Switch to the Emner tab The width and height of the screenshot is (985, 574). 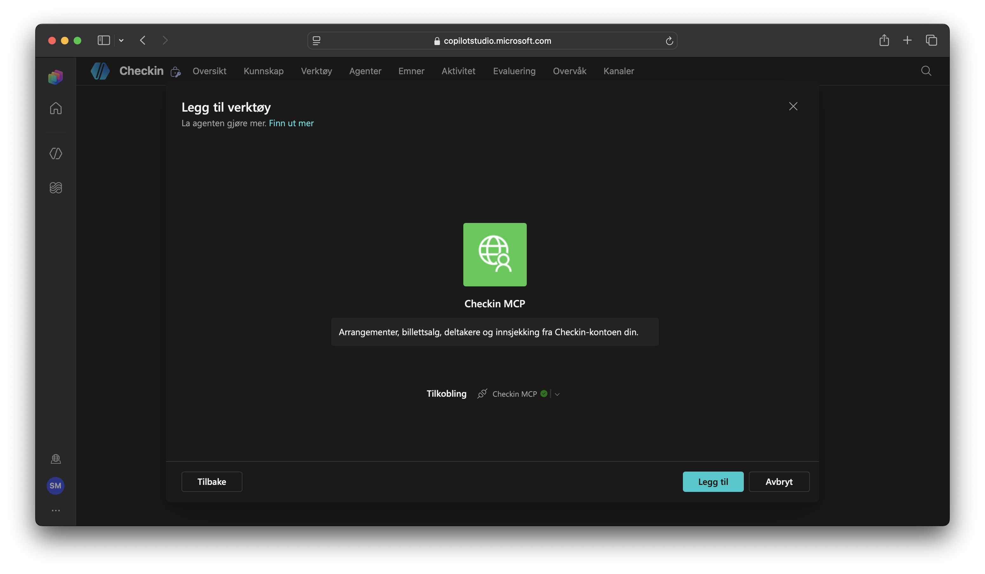coord(411,71)
